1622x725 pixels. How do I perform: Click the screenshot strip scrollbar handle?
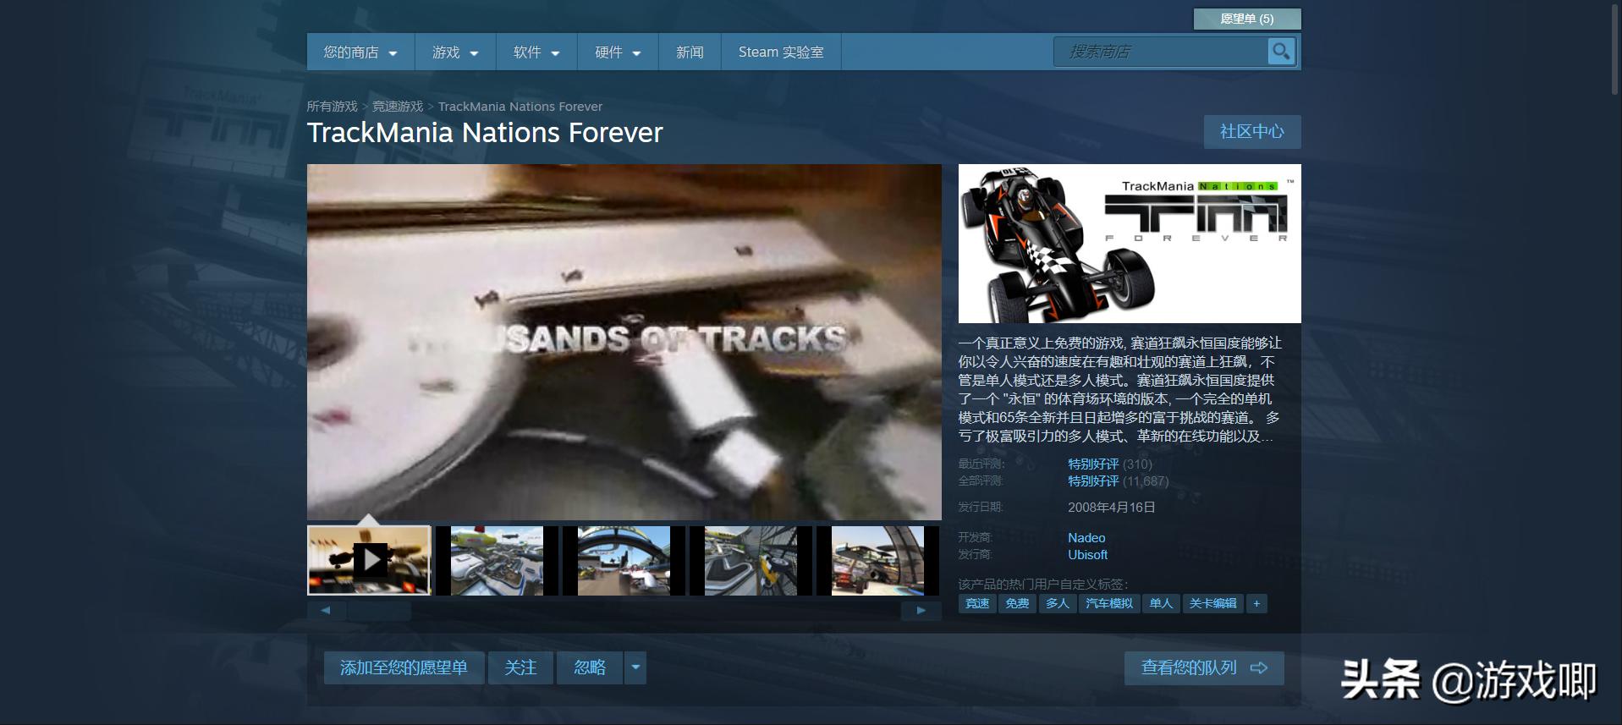point(379,610)
